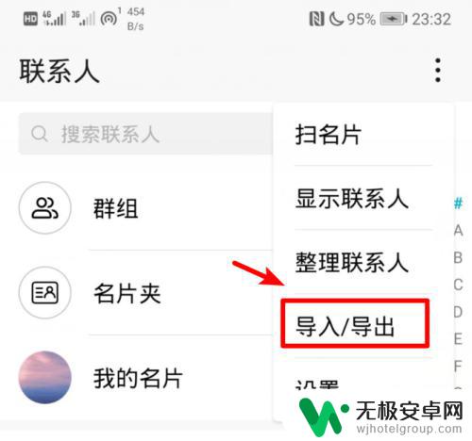Focus the 搜索联系人 search field
This screenshot has width=472, height=441.
tap(145, 134)
